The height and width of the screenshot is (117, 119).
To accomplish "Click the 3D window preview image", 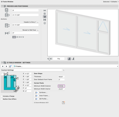I will [83, 33].
